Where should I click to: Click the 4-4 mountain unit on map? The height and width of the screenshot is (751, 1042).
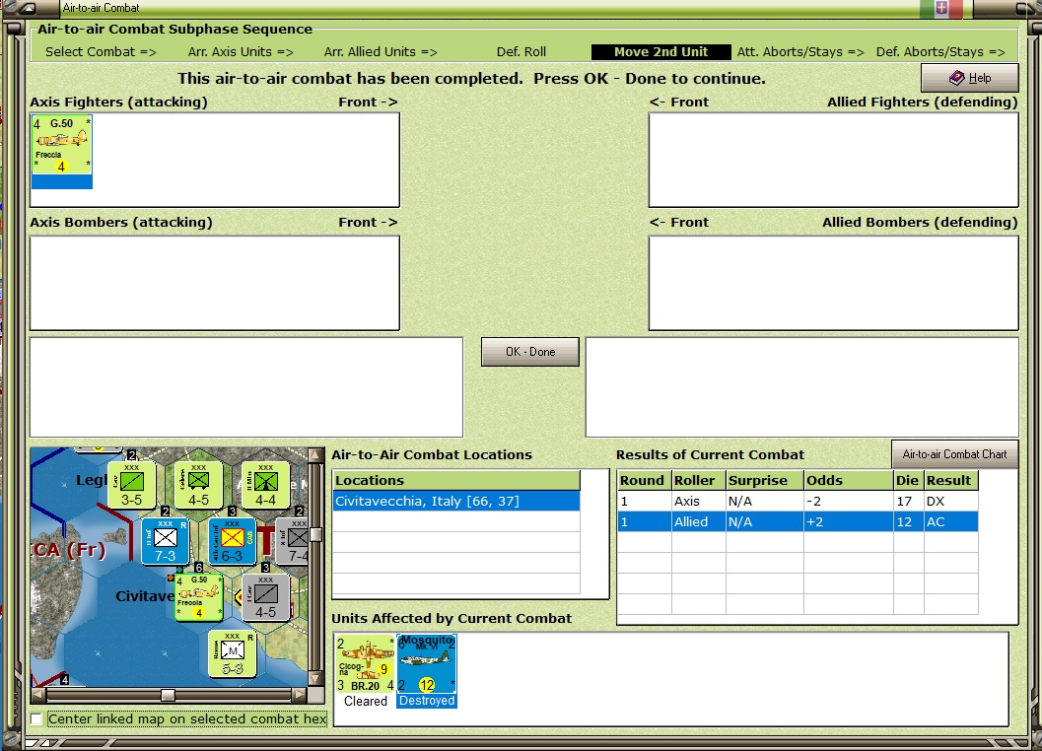pyautogui.click(x=265, y=485)
